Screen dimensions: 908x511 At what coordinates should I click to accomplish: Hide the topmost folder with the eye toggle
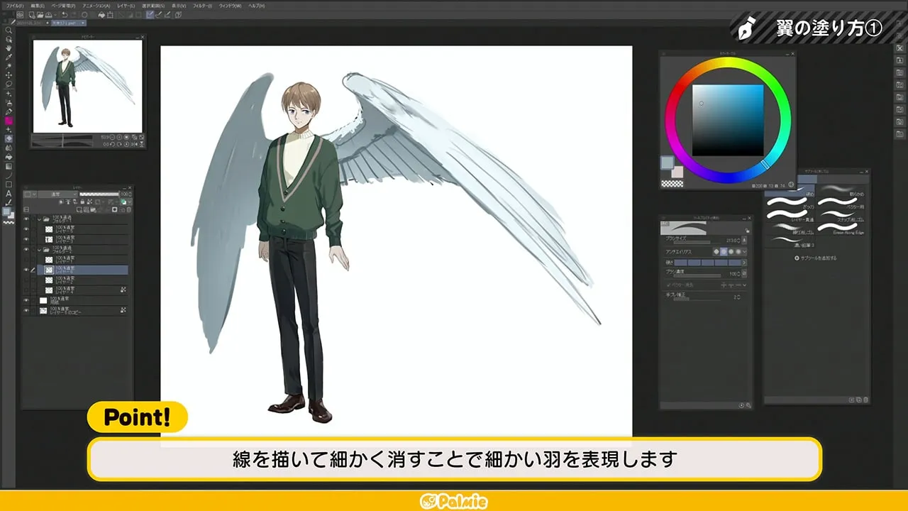click(x=27, y=219)
